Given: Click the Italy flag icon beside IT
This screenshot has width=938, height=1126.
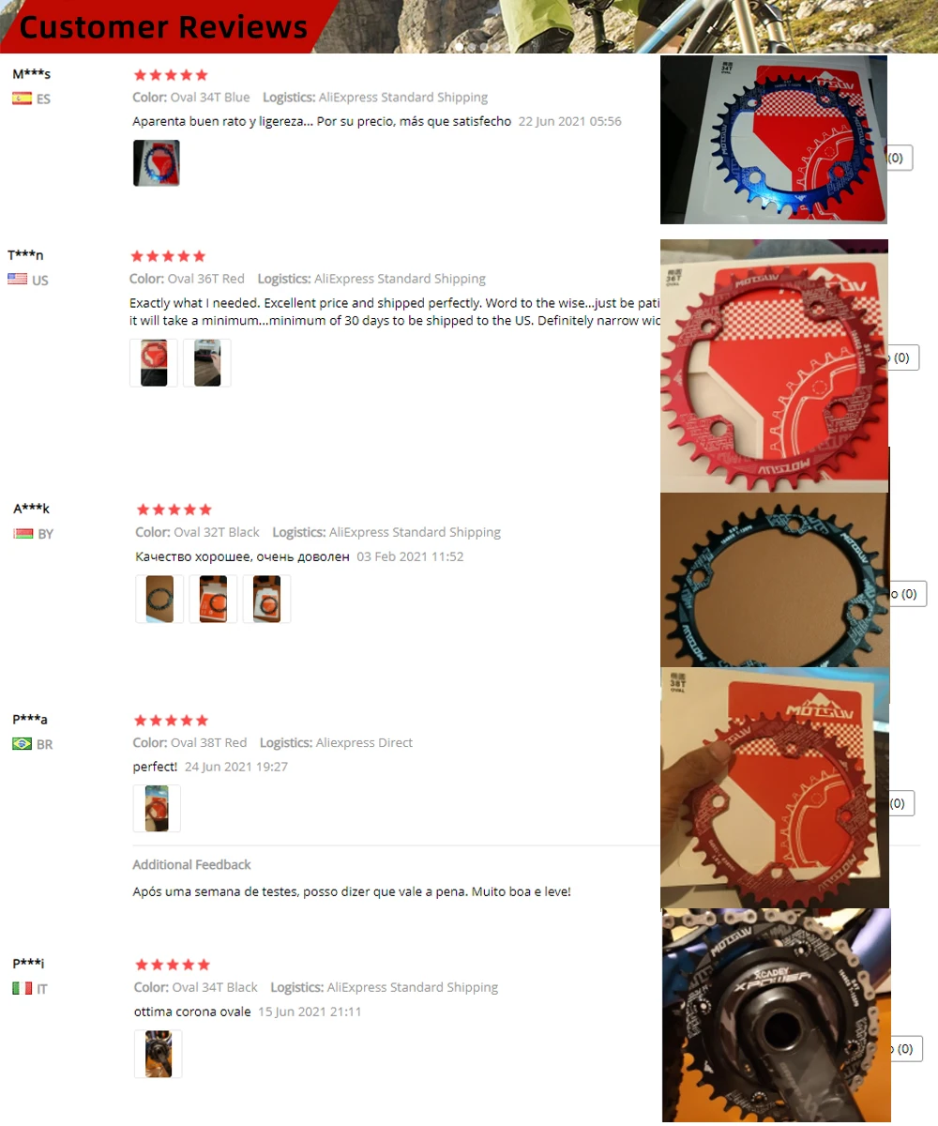Looking at the screenshot, I should pyautogui.click(x=23, y=988).
